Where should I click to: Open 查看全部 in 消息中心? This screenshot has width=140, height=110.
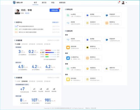[x=56, y=22]
